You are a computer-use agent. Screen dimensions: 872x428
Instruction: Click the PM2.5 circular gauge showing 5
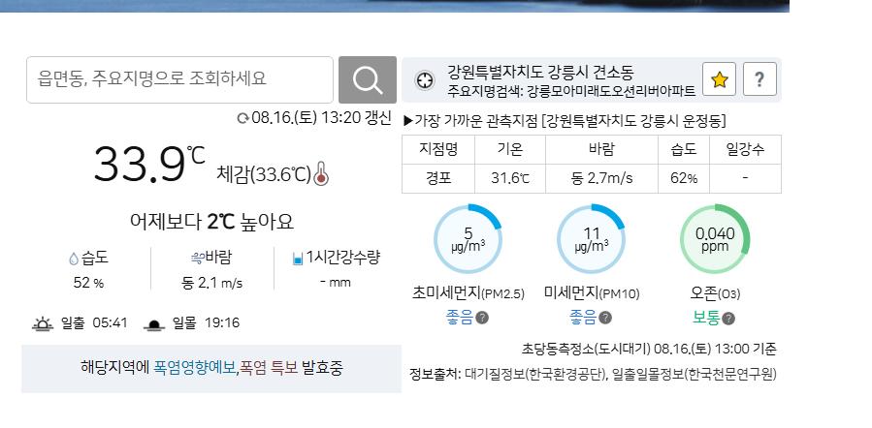468,239
